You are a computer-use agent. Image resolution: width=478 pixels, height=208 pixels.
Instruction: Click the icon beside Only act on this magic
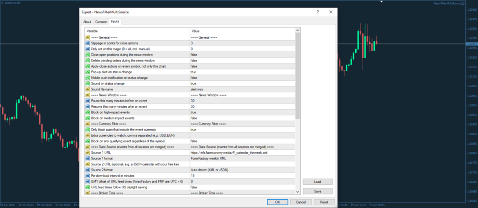click(87, 49)
